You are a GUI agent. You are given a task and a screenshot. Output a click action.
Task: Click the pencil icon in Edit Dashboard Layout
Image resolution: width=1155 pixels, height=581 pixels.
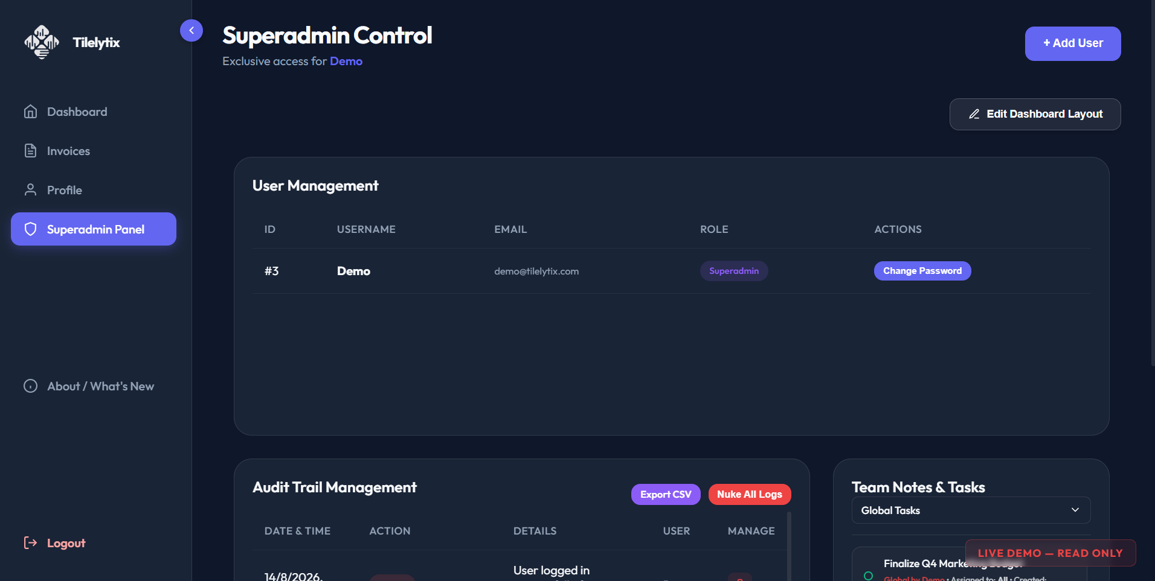coord(974,114)
